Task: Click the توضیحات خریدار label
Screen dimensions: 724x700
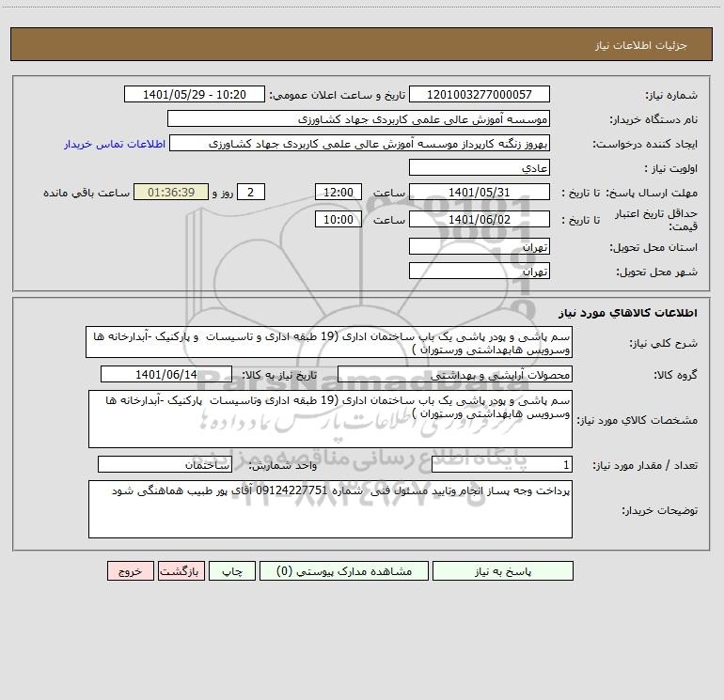Action: 659,510
